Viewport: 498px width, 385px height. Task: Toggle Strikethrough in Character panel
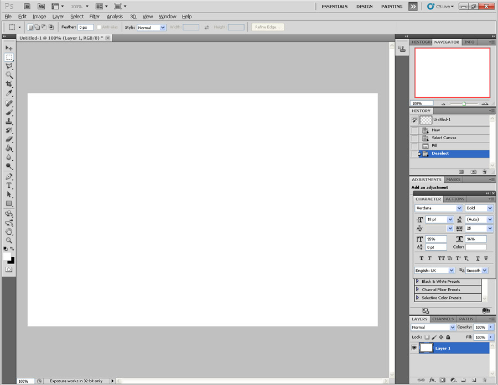click(486, 259)
